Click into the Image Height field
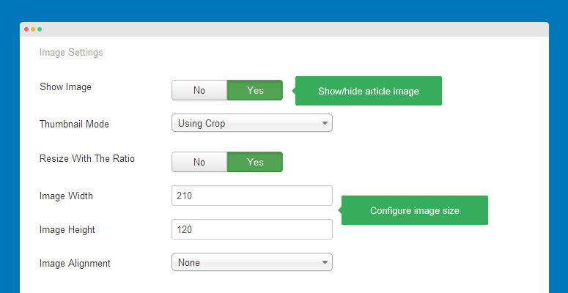Image resolution: width=568 pixels, height=293 pixels. tap(252, 229)
